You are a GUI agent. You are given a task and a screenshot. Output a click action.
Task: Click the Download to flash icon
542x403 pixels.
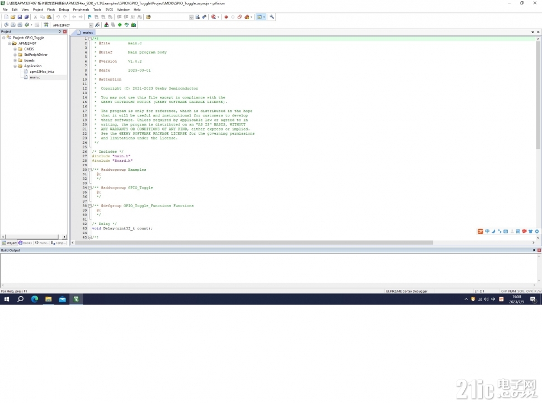click(46, 25)
